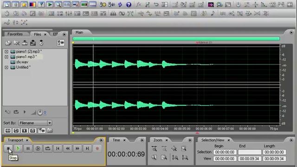Image resolution: width=297 pixels, height=167 pixels.
Task: Open the partially hidden Effects tab
Action: (x=55, y=34)
